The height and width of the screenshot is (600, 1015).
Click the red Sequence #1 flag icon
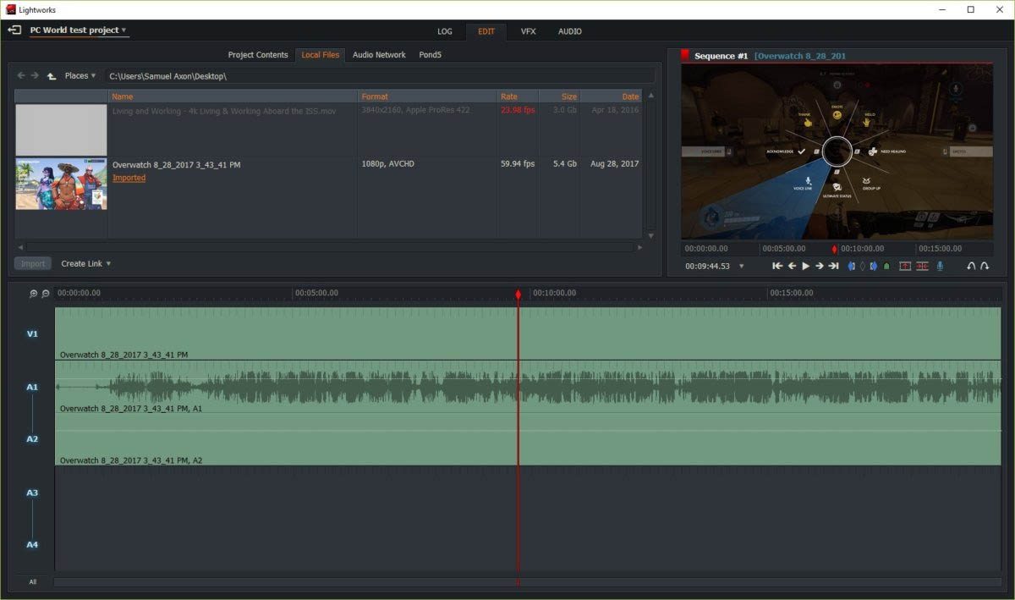685,55
